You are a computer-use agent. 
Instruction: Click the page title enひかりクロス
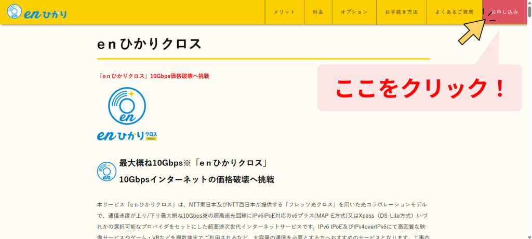[149, 45]
